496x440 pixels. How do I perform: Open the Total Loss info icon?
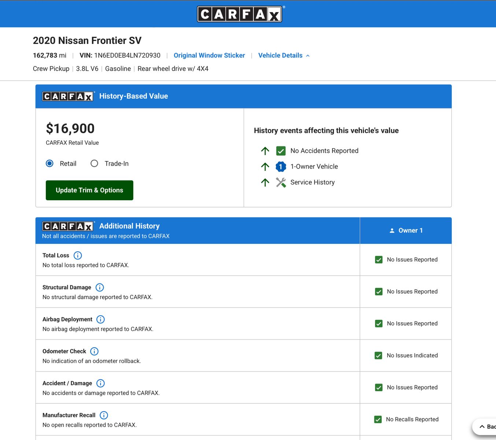(x=78, y=256)
